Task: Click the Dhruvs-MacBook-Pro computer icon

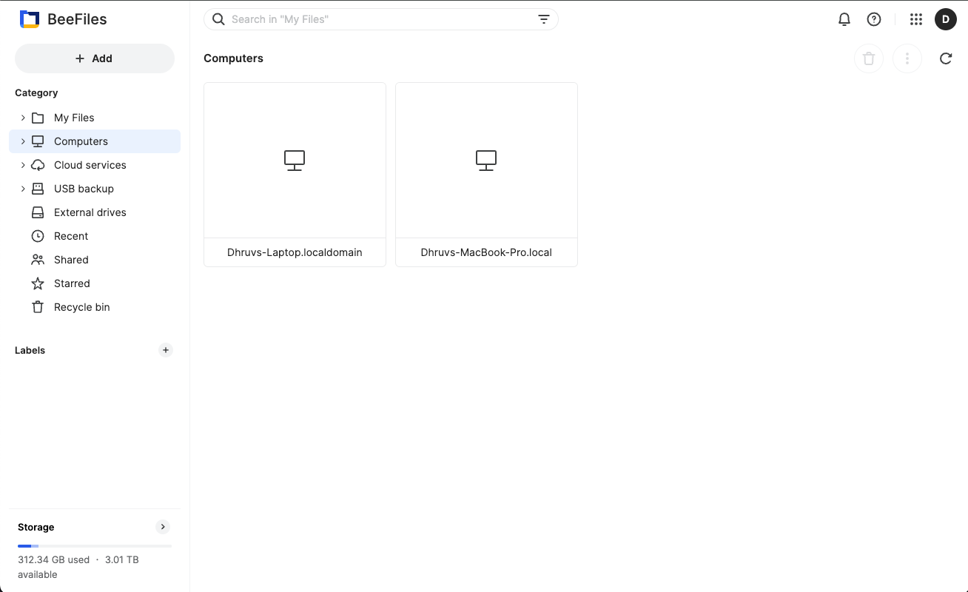Action: click(486, 160)
